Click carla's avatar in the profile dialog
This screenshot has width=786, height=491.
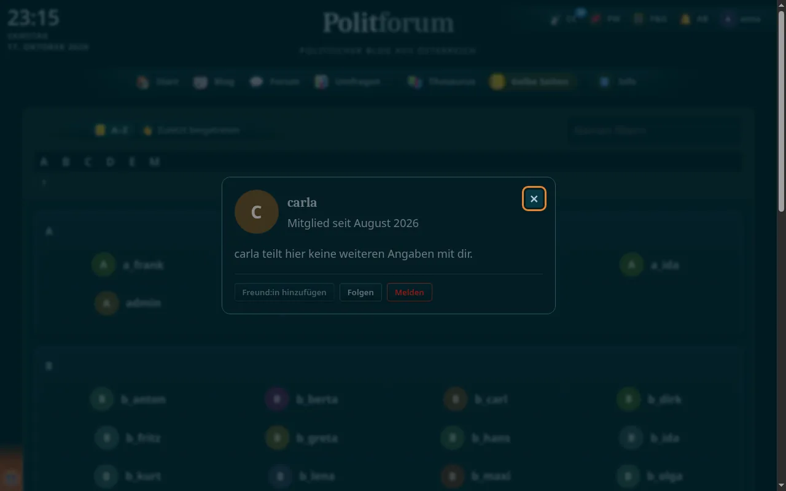(x=257, y=212)
